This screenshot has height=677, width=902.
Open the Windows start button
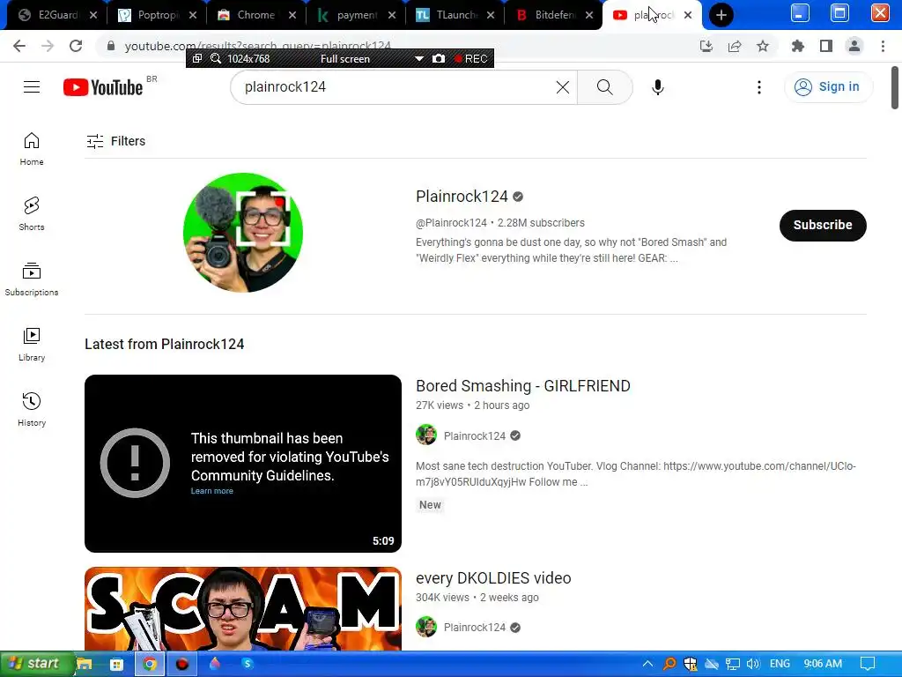pos(35,664)
